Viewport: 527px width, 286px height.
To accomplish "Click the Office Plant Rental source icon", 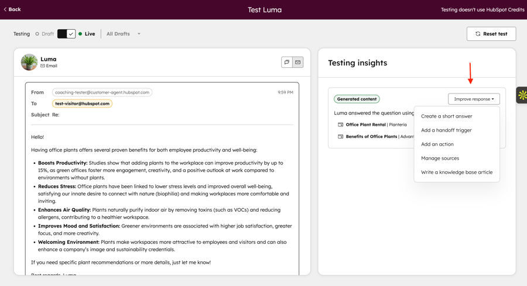I will click(x=340, y=125).
